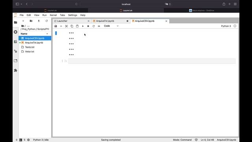Expand the second collapsed cell ellipsis
Screen dimensions: 252x142
point(71,38)
